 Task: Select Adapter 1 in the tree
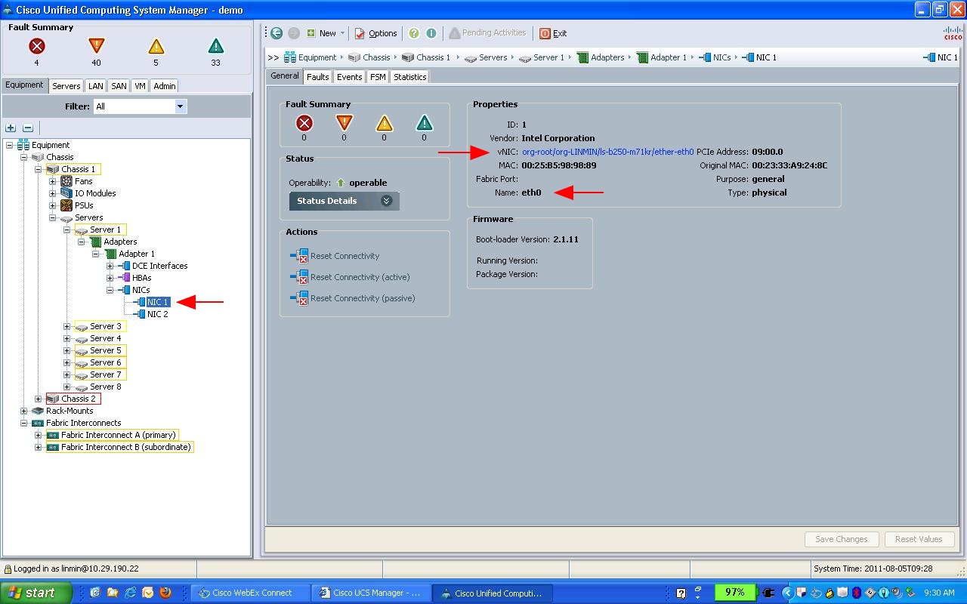click(x=137, y=254)
